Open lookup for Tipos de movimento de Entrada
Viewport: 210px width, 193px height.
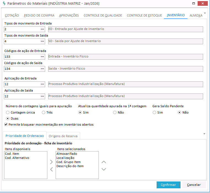pos(42,29)
